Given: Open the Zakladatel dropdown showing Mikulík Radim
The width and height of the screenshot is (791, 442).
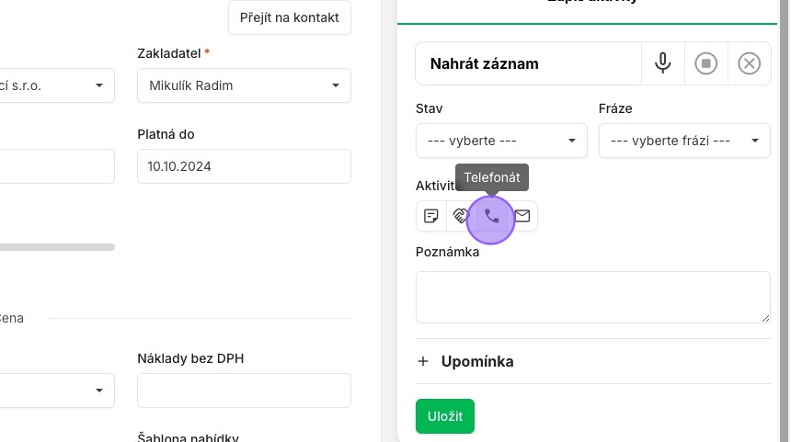Looking at the screenshot, I should [x=244, y=85].
